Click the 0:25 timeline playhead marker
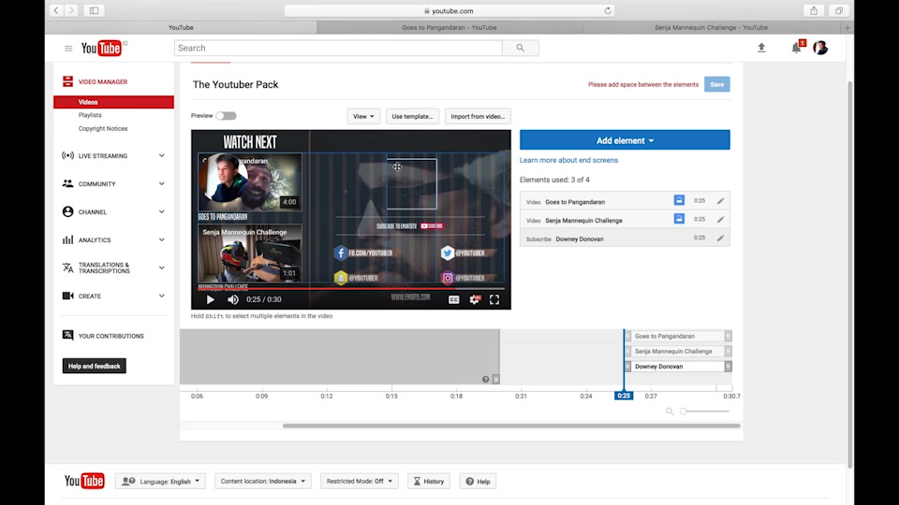The image size is (899, 505). click(624, 396)
